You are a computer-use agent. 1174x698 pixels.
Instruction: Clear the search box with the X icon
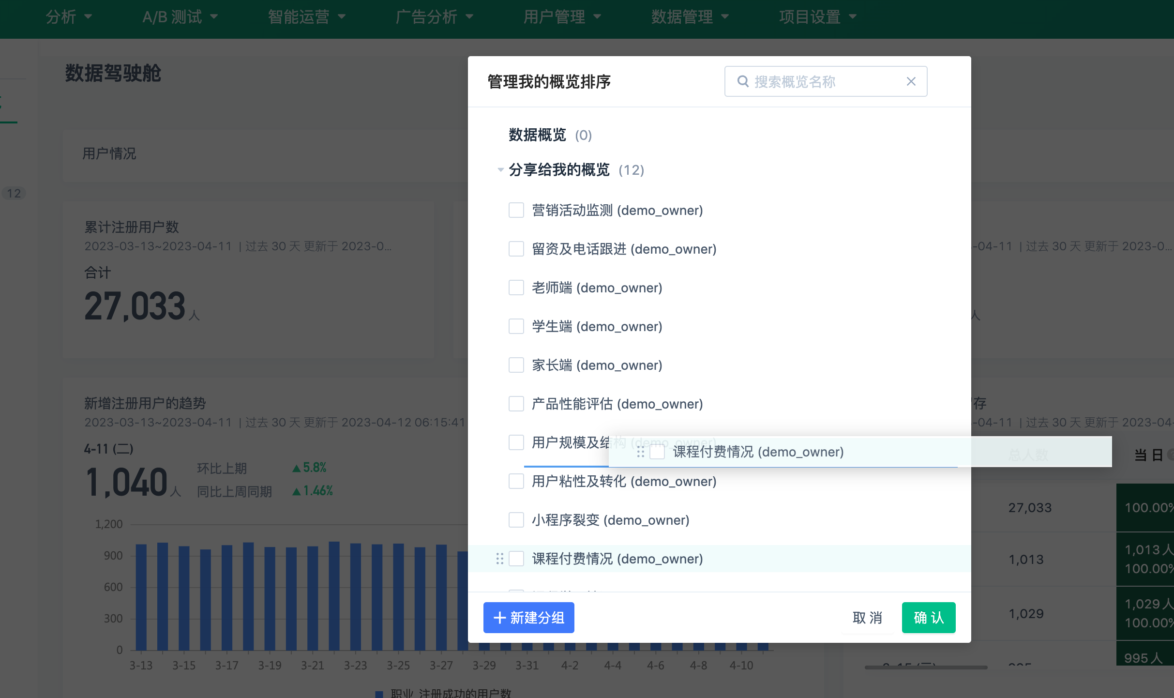(911, 81)
